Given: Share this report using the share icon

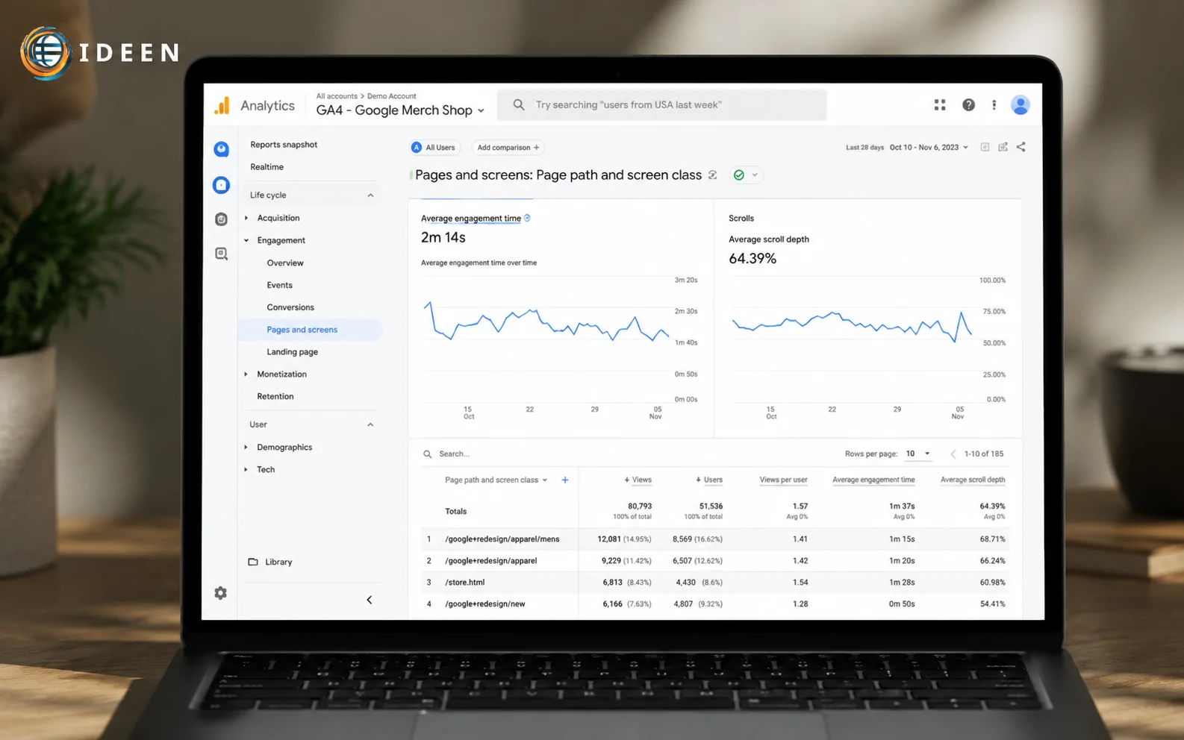Looking at the screenshot, I should coord(1021,147).
